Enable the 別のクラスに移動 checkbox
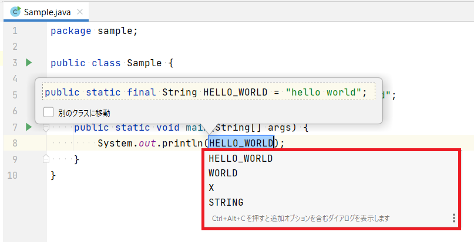Screen dimensions: 474x242 coord(48,113)
